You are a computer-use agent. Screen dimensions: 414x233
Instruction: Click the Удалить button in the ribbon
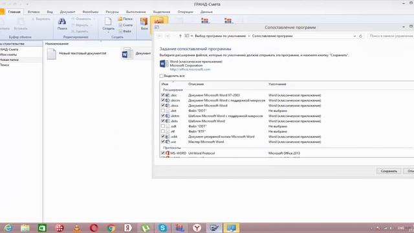click(80, 32)
